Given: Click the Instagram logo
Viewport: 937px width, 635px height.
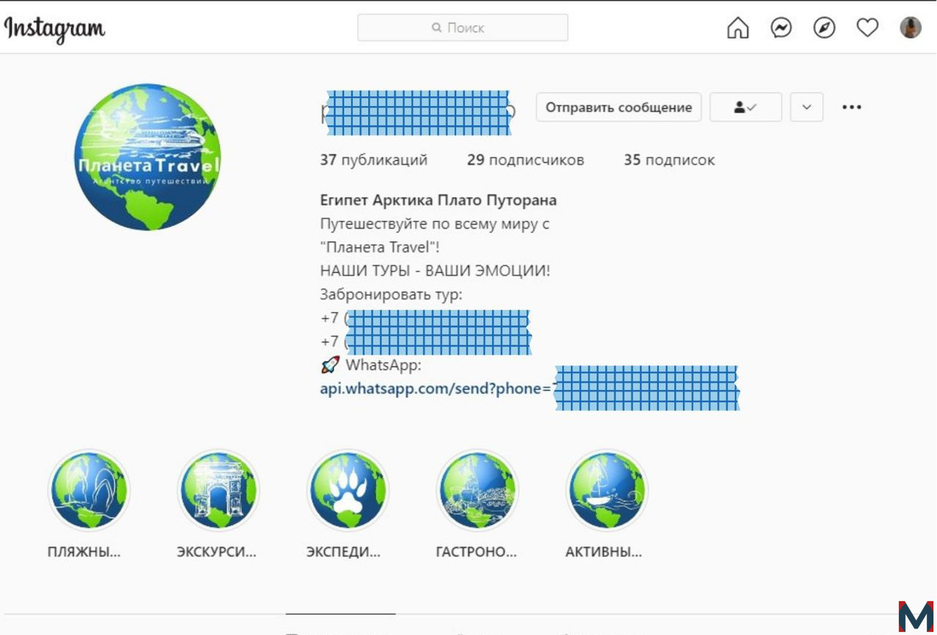Looking at the screenshot, I should (55, 29).
